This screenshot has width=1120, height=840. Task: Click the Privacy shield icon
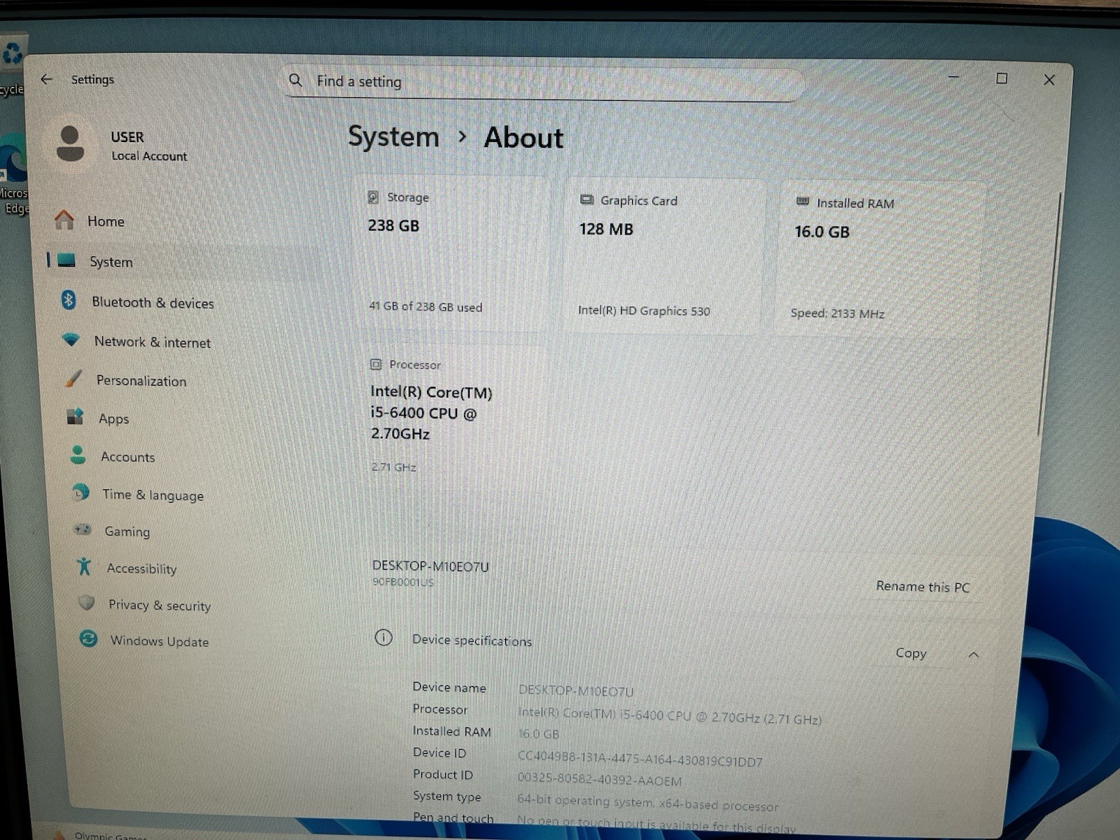[86, 603]
